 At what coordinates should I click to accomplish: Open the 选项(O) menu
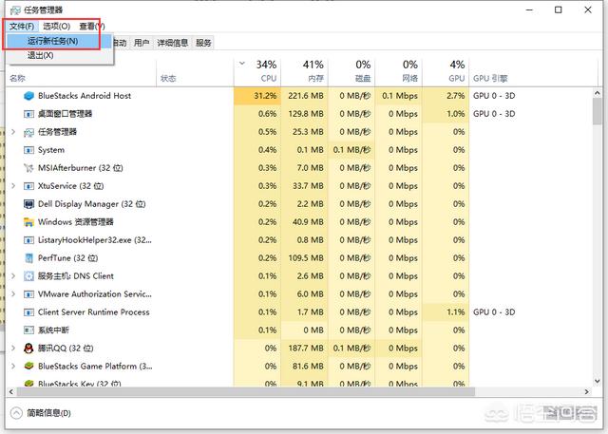(x=57, y=27)
